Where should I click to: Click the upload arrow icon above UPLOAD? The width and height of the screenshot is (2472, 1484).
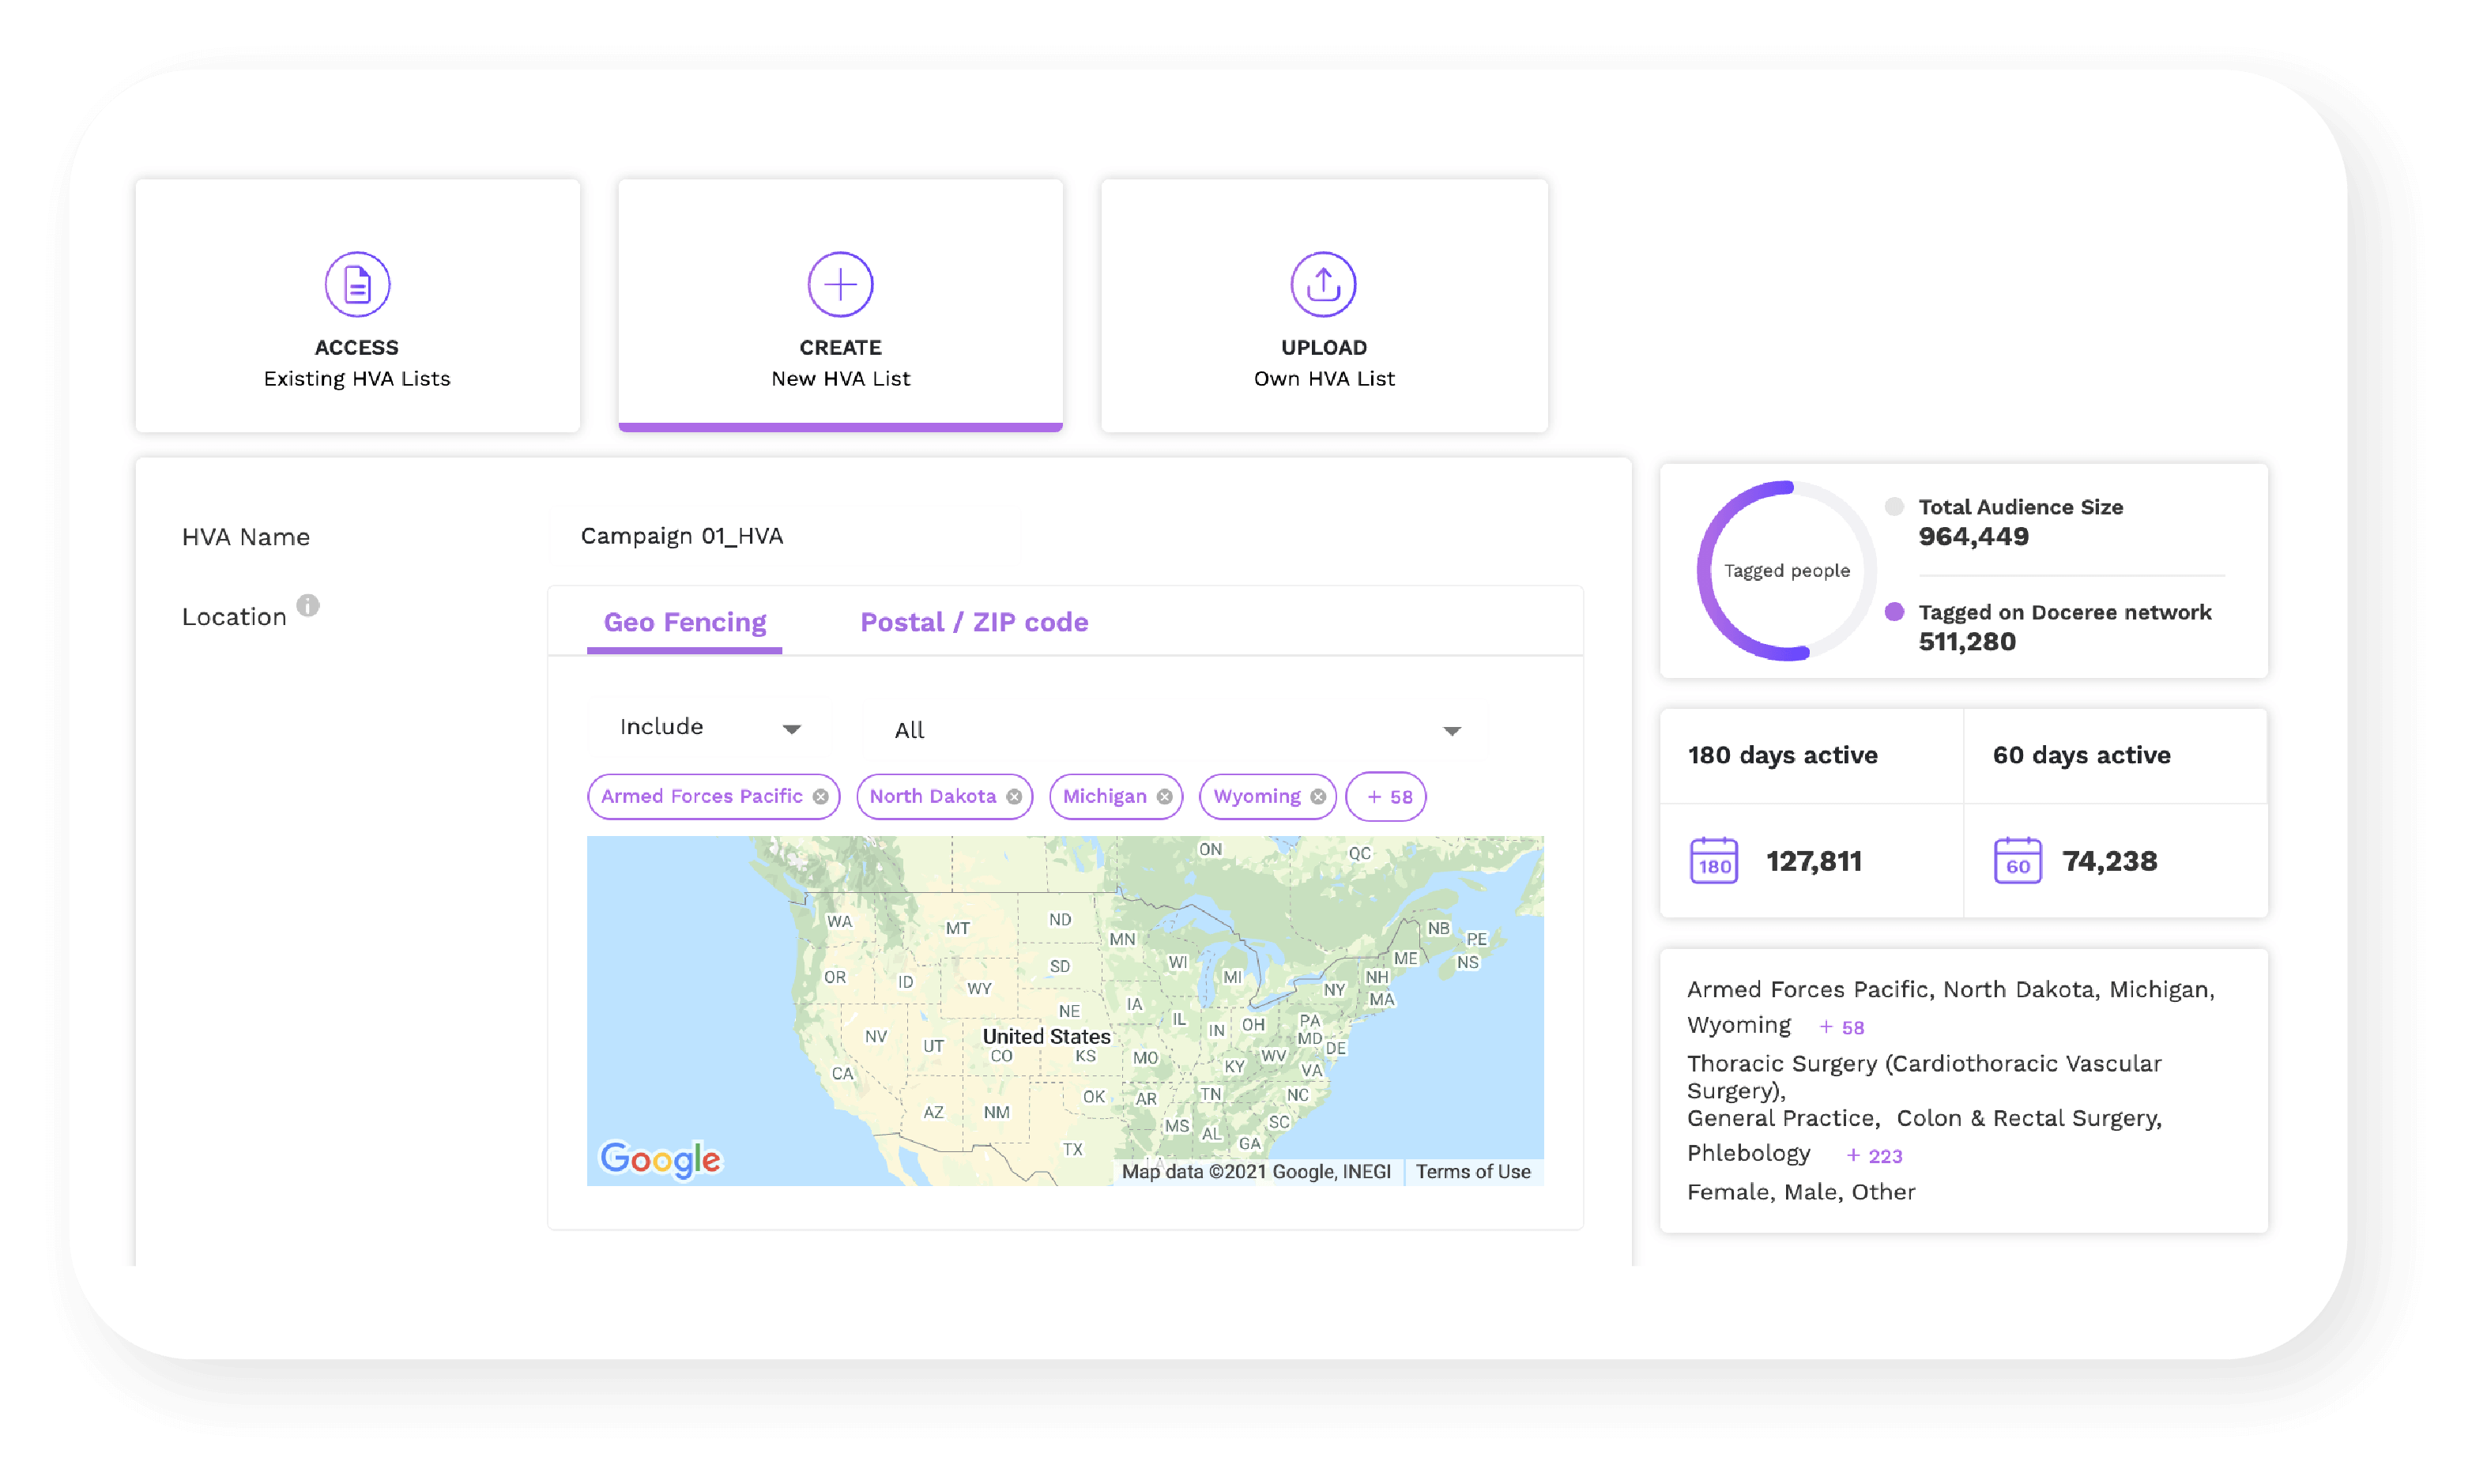(x=1323, y=284)
